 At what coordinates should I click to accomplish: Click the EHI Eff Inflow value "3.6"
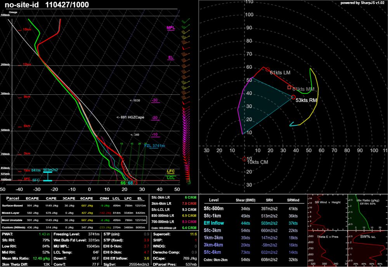(x=147, y=258)
